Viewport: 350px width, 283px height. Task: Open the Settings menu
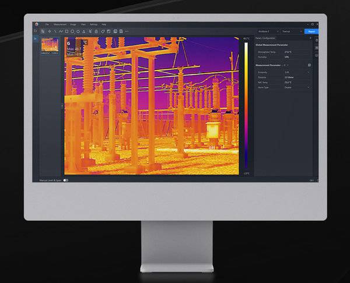[93, 24]
